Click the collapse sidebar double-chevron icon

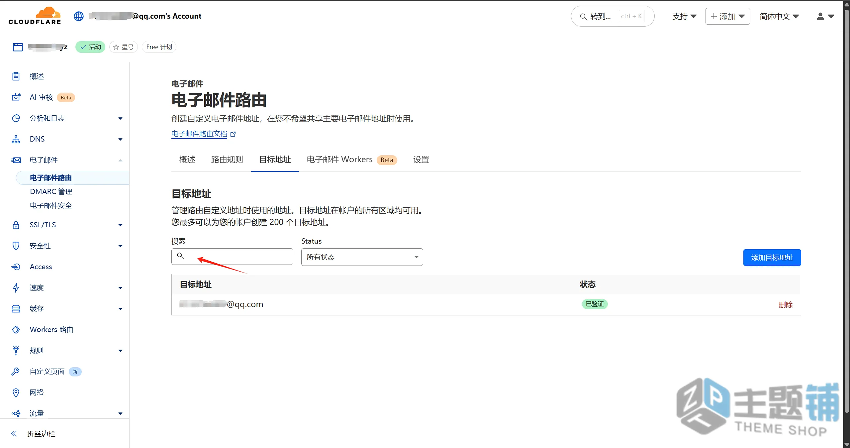(x=14, y=434)
